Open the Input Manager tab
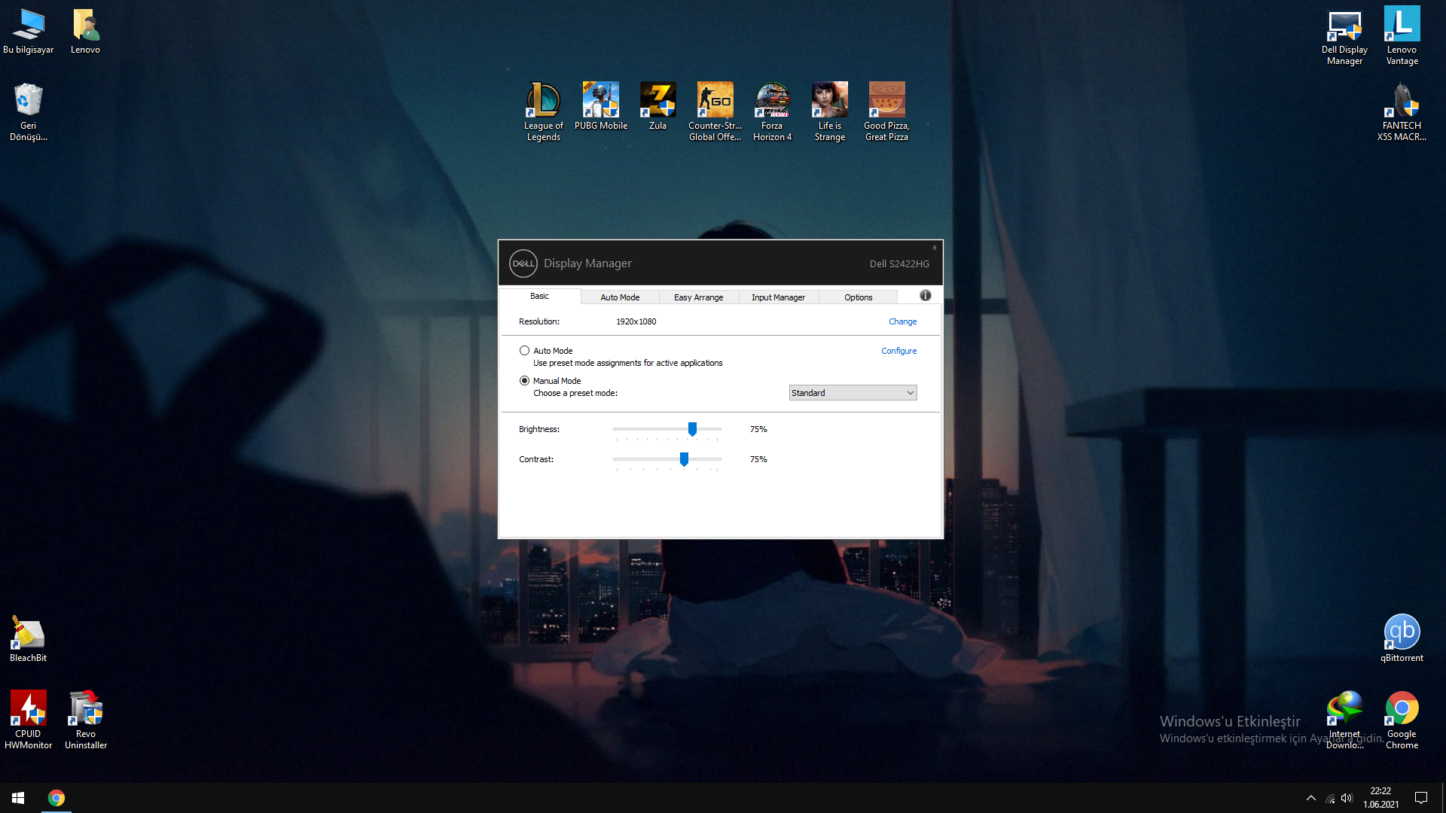 point(778,297)
